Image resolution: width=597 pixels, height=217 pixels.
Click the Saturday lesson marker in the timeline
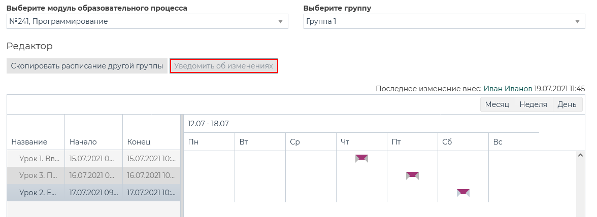[463, 192]
